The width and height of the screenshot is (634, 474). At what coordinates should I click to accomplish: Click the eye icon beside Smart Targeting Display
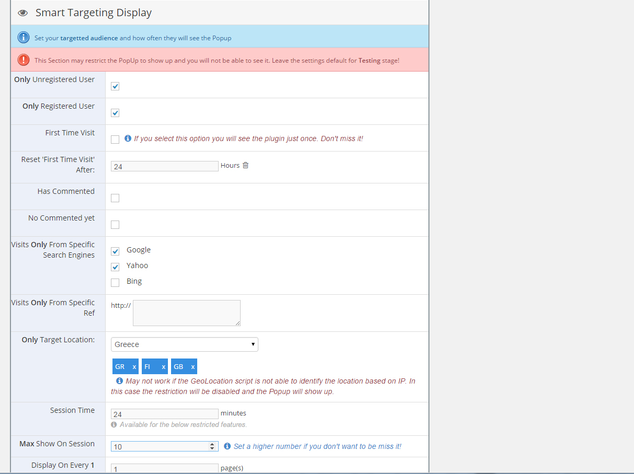tap(22, 13)
